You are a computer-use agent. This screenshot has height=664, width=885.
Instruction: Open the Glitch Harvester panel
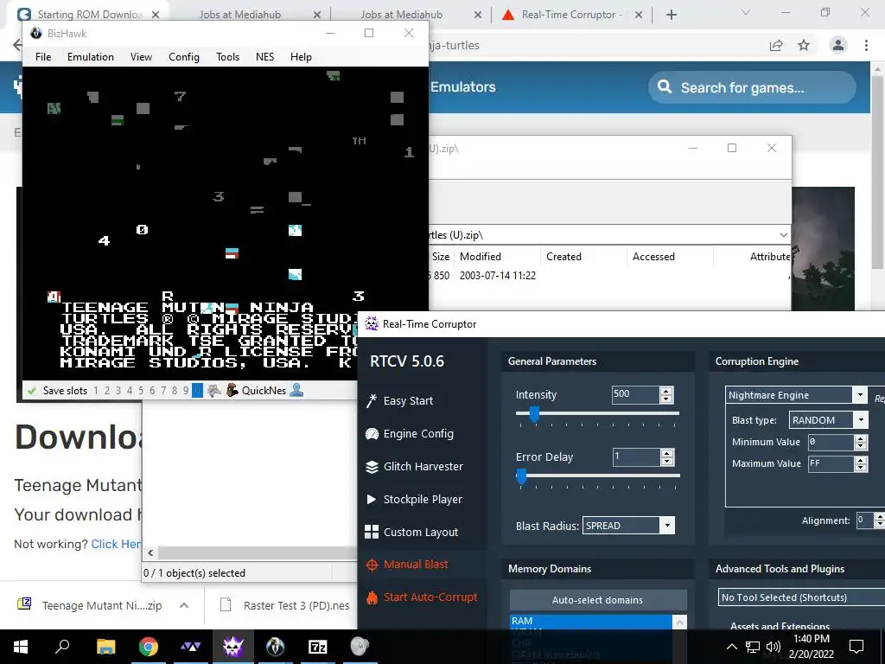point(415,466)
